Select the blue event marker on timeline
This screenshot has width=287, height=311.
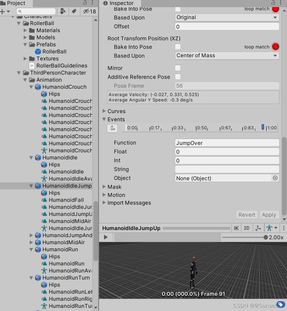[x=263, y=127]
